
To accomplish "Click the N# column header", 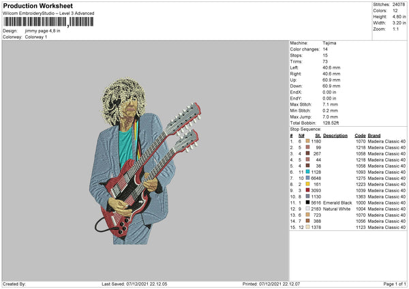I will (x=301, y=136).
